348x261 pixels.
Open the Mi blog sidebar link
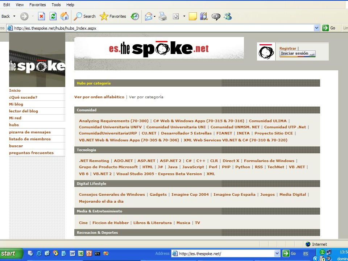point(16,104)
